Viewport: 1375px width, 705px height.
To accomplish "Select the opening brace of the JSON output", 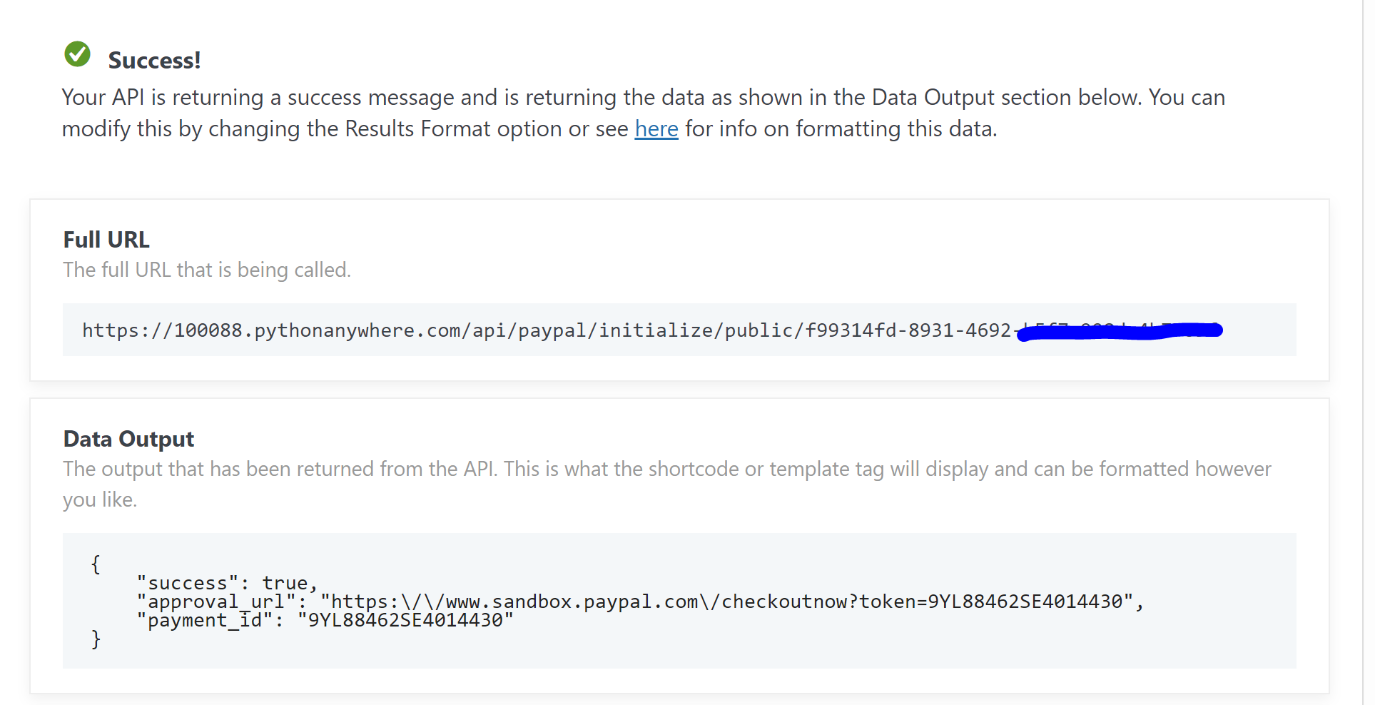I will coord(95,564).
